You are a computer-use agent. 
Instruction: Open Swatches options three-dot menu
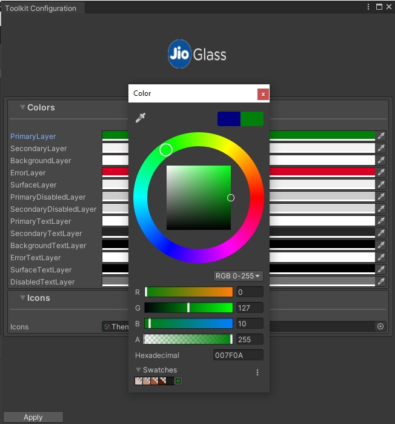point(257,372)
